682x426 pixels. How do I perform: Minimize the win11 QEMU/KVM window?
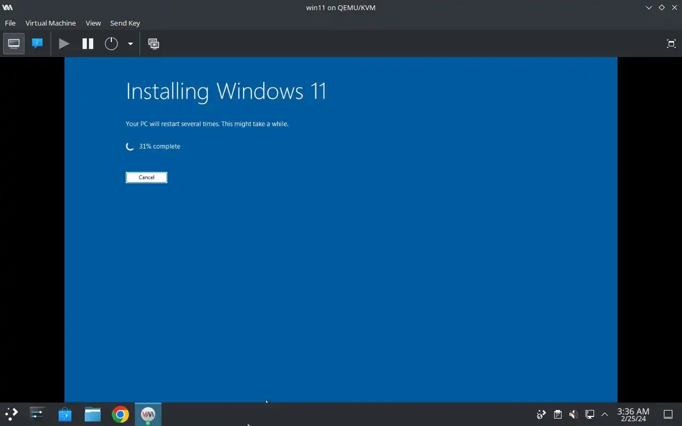pyautogui.click(x=648, y=7)
